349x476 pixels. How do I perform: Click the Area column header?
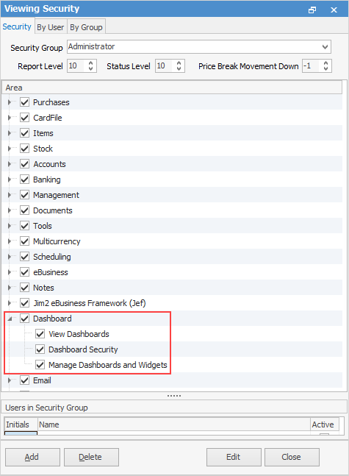pos(172,88)
